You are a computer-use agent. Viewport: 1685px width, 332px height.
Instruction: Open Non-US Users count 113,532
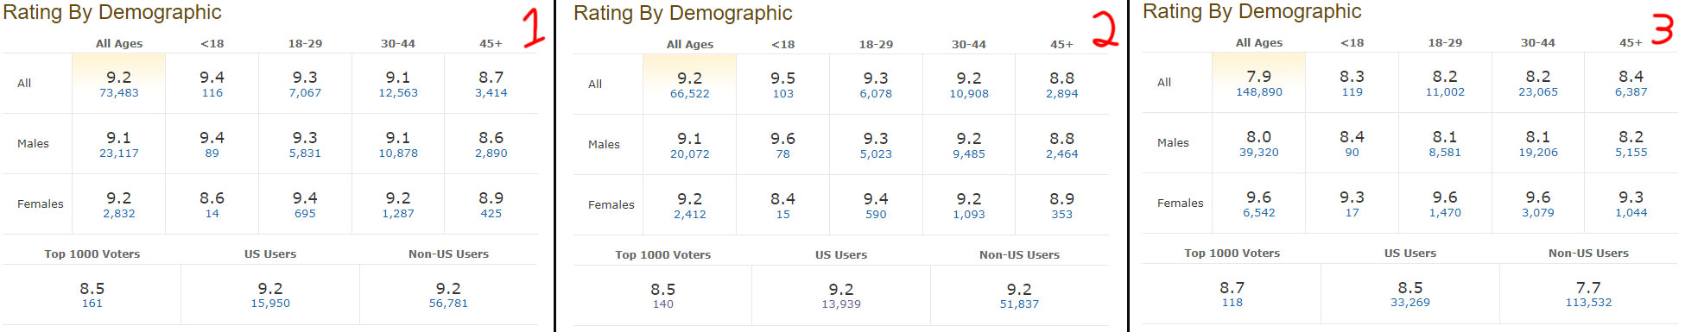point(1588,303)
